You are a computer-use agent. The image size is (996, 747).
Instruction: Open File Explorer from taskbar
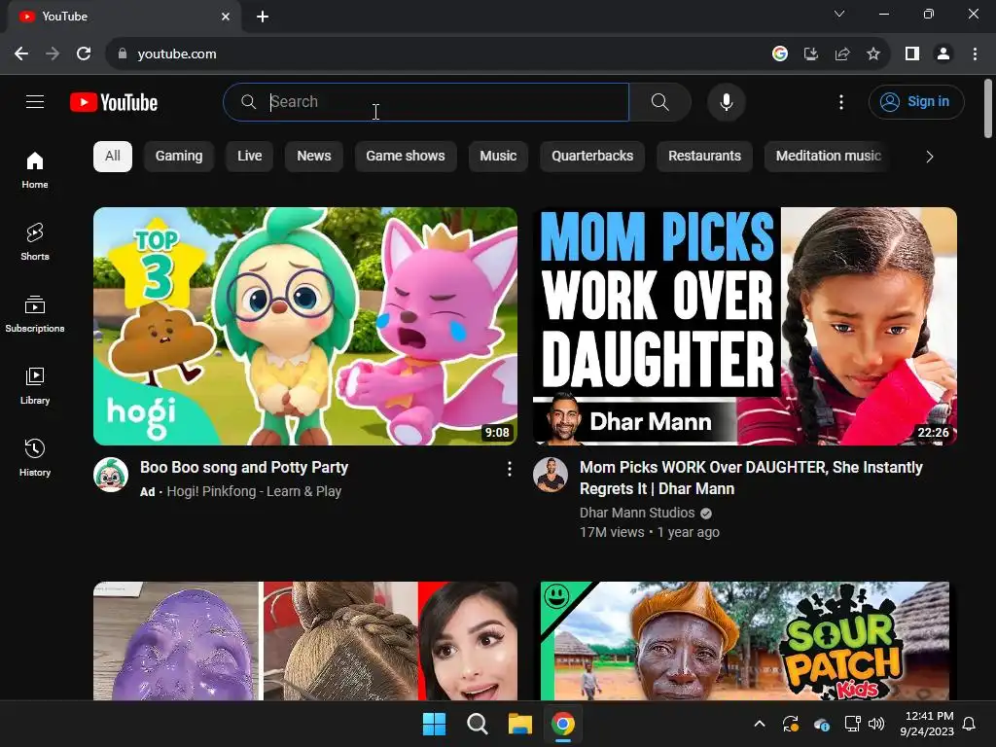coord(519,724)
